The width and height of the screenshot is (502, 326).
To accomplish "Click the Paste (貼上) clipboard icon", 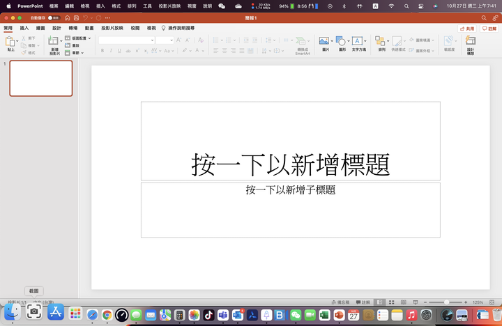I will tap(10, 42).
